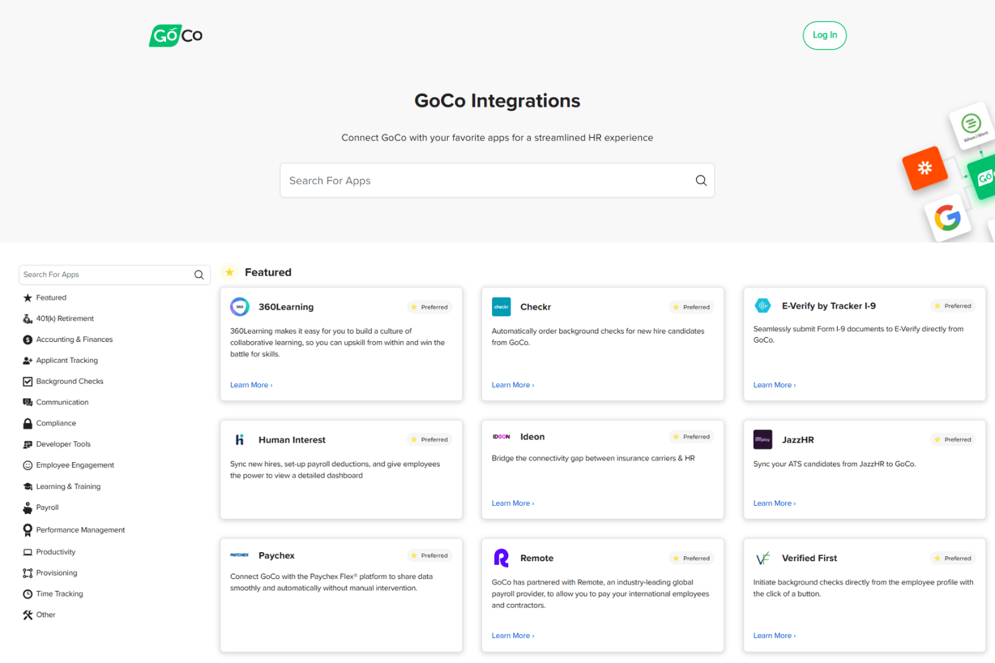Screen dimensions: 995x663
Task: Click the sidebar search magnifier icon
Action: [199, 275]
